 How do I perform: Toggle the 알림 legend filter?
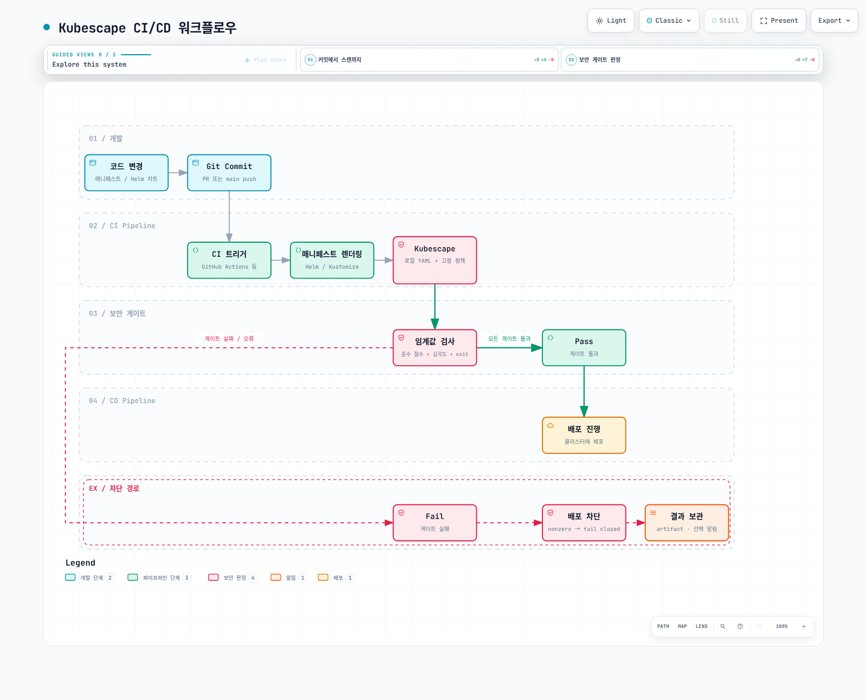(x=289, y=578)
